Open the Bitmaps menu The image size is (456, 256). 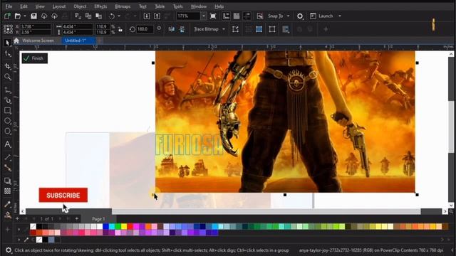point(123,6)
